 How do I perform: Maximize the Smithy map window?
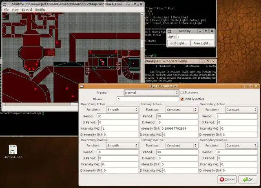pyautogui.click(x=135, y=4)
